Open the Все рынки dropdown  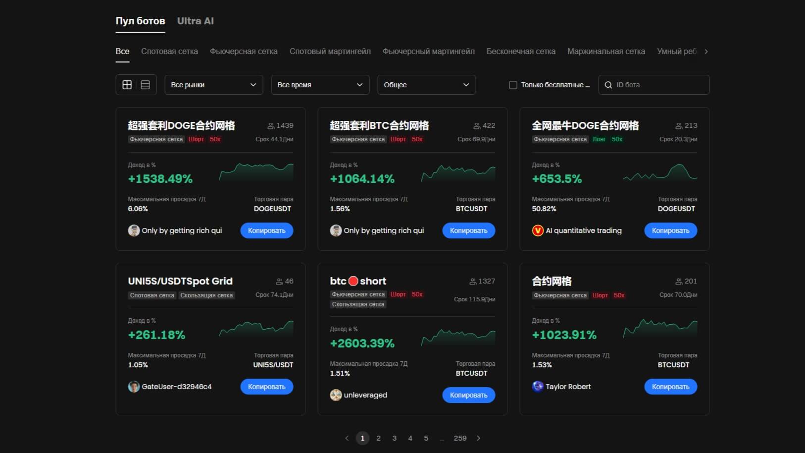tap(213, 85)
